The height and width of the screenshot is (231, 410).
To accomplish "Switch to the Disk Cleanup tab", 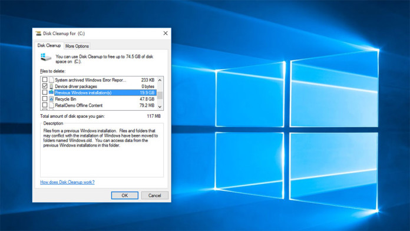I will pos(49,45).
